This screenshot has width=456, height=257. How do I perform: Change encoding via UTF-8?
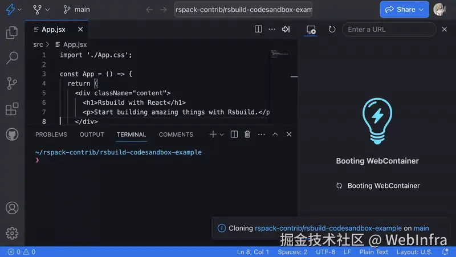point(325,252)
